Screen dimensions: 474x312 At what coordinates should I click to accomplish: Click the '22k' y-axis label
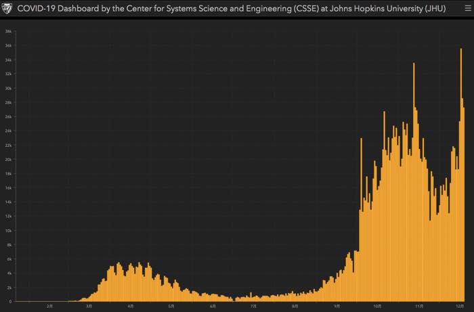(8, 146)
